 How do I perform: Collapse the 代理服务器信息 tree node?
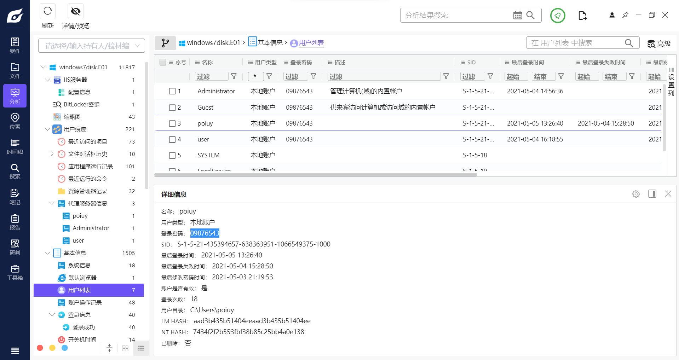pos(52,203)
